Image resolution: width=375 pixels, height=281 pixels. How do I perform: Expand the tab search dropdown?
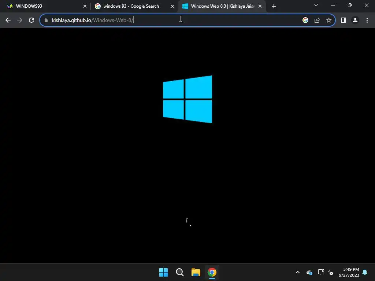pyautogui.click(x=316, y=5)
